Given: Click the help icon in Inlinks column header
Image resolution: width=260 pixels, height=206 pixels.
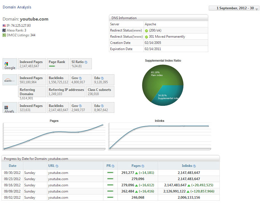Looking at the screenshot, I should (x=194, y=166).
